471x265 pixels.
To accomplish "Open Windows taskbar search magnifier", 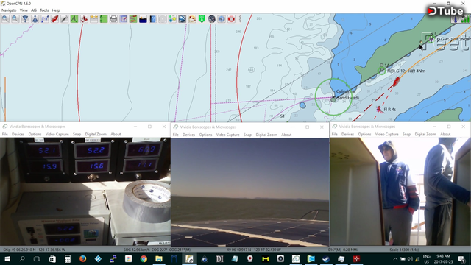I will pos(22,258).
